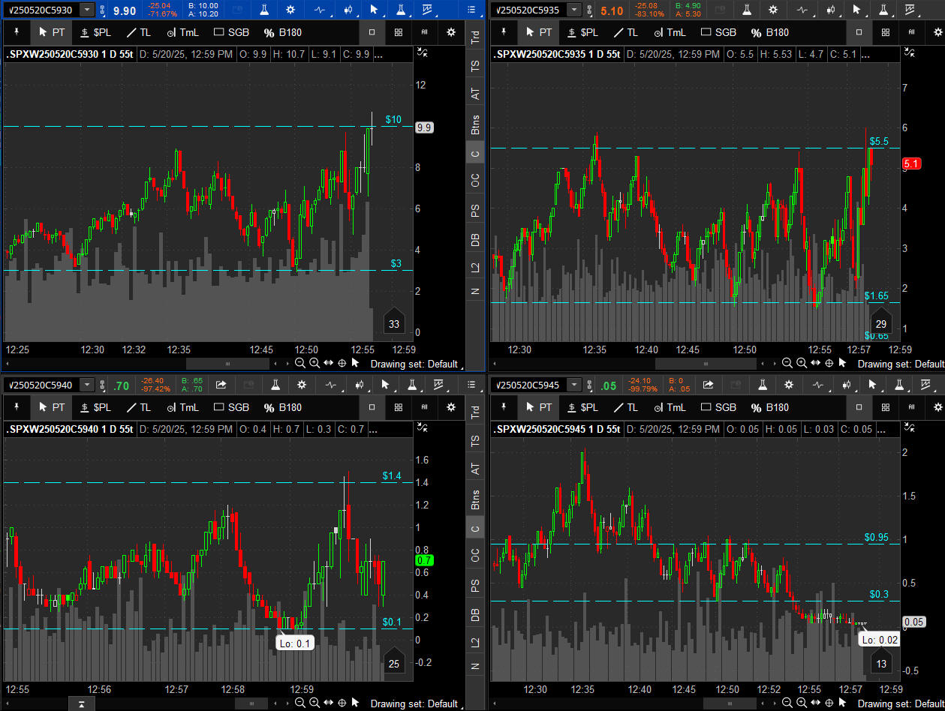The image size is (945, 711).
Task: Click the % B180 button in the C5940 toolbar
Action: click(x=284, y=407)
